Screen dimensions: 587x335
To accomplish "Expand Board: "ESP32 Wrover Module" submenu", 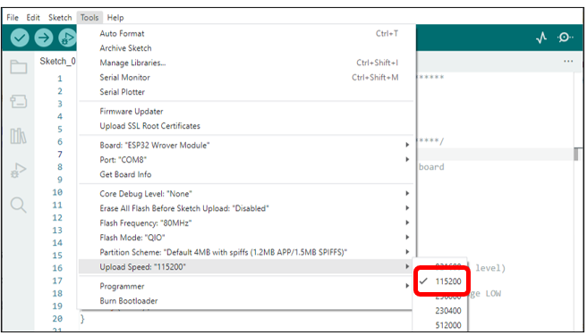I will coord(246,145).
